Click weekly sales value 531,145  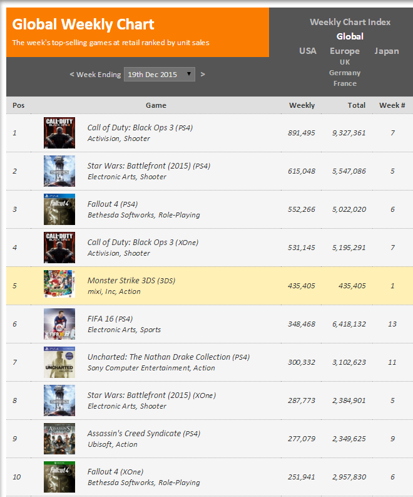coord(301,248)
